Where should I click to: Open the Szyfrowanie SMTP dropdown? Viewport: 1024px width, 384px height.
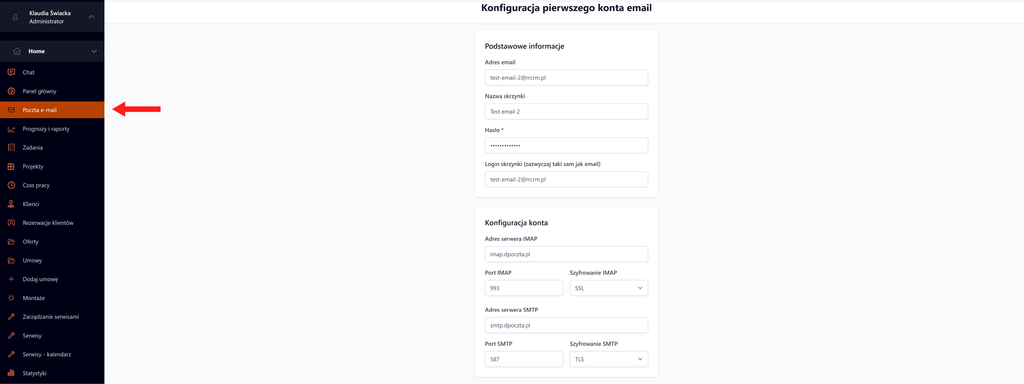pos(608,359)
